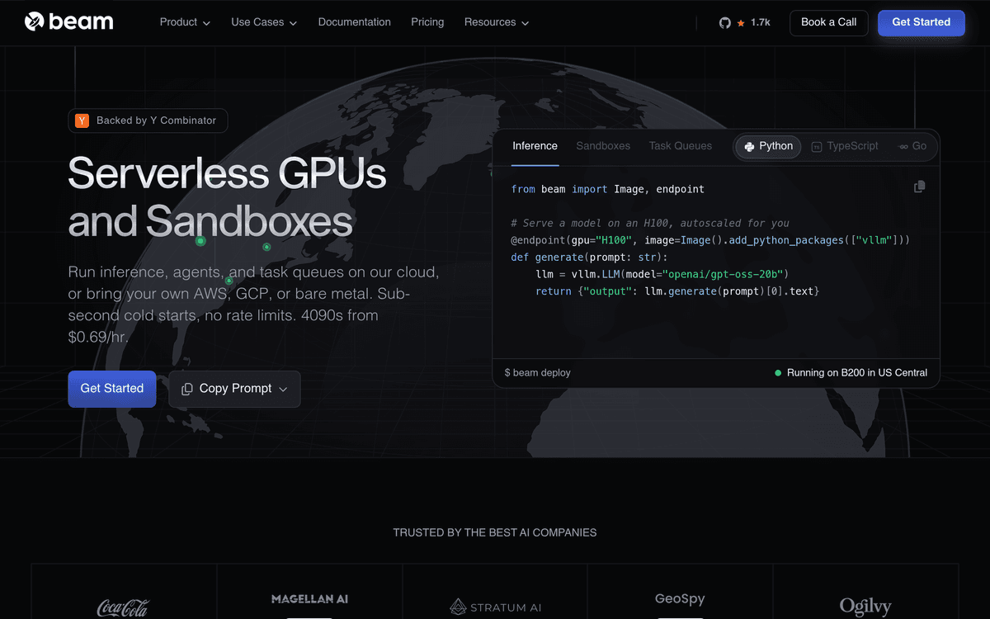Click the Python language icon
The image size is (990, 619).
coord(749,146)
